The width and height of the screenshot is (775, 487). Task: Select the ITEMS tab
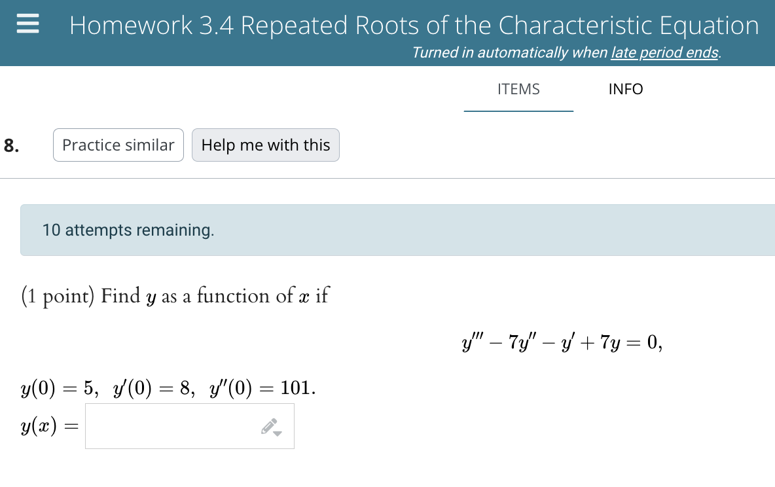518,89
